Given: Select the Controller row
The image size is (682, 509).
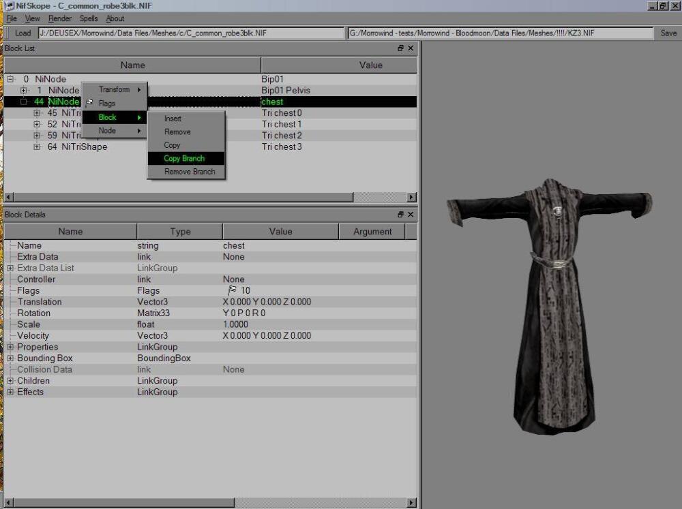Looking at the screenshot, I should click(x=211, y=279).
